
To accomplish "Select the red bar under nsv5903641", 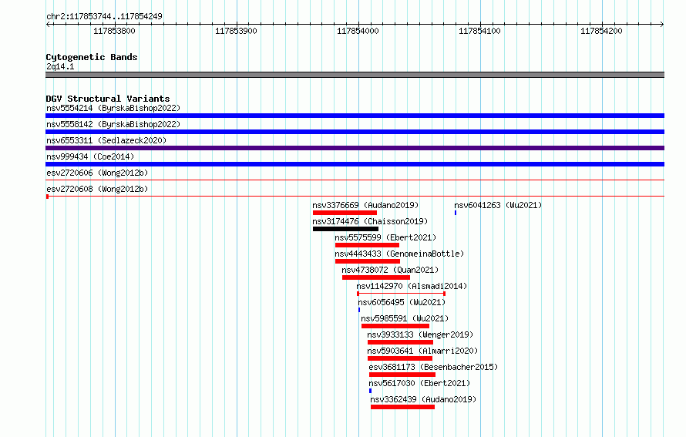I will pyautogui.click(x=400, y=358).
